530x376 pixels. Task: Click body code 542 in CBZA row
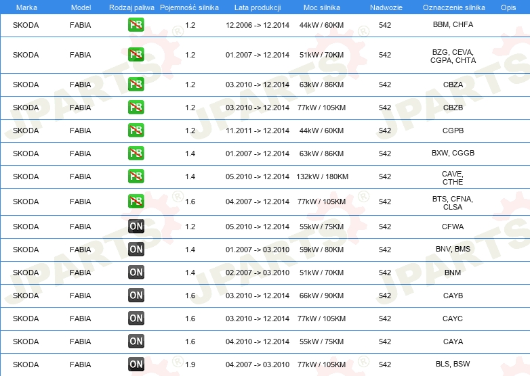coord(385,85)
